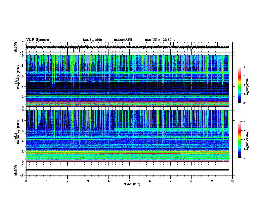Click time axis tick label "8"
The width and height of the screenshot is (262, 203).
(x=191, y=181)
